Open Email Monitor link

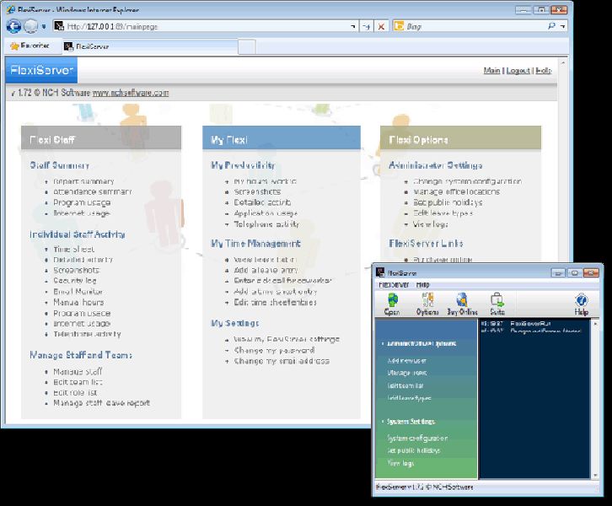click(78, 292)
